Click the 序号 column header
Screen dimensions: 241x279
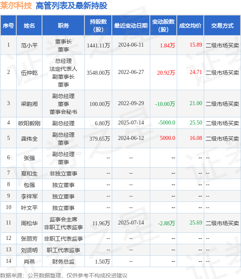point(8,25)
